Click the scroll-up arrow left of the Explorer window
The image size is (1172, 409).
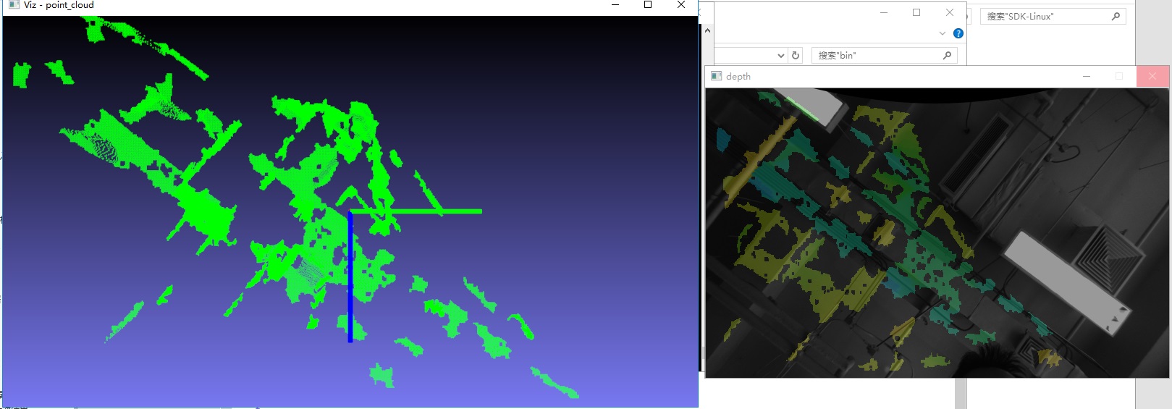(707, 30)
